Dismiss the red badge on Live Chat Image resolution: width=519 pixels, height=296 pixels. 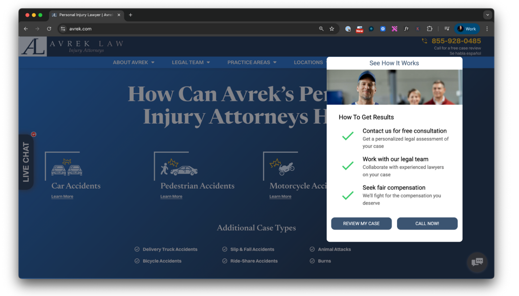coord(34,135)
